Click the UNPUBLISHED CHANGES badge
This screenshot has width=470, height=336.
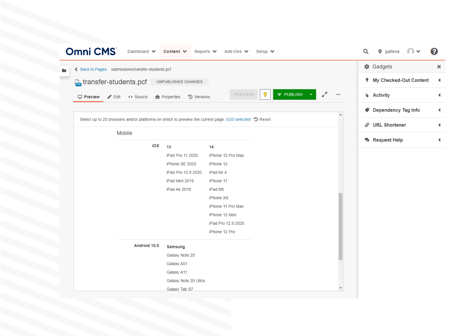[x=180, y=82]
